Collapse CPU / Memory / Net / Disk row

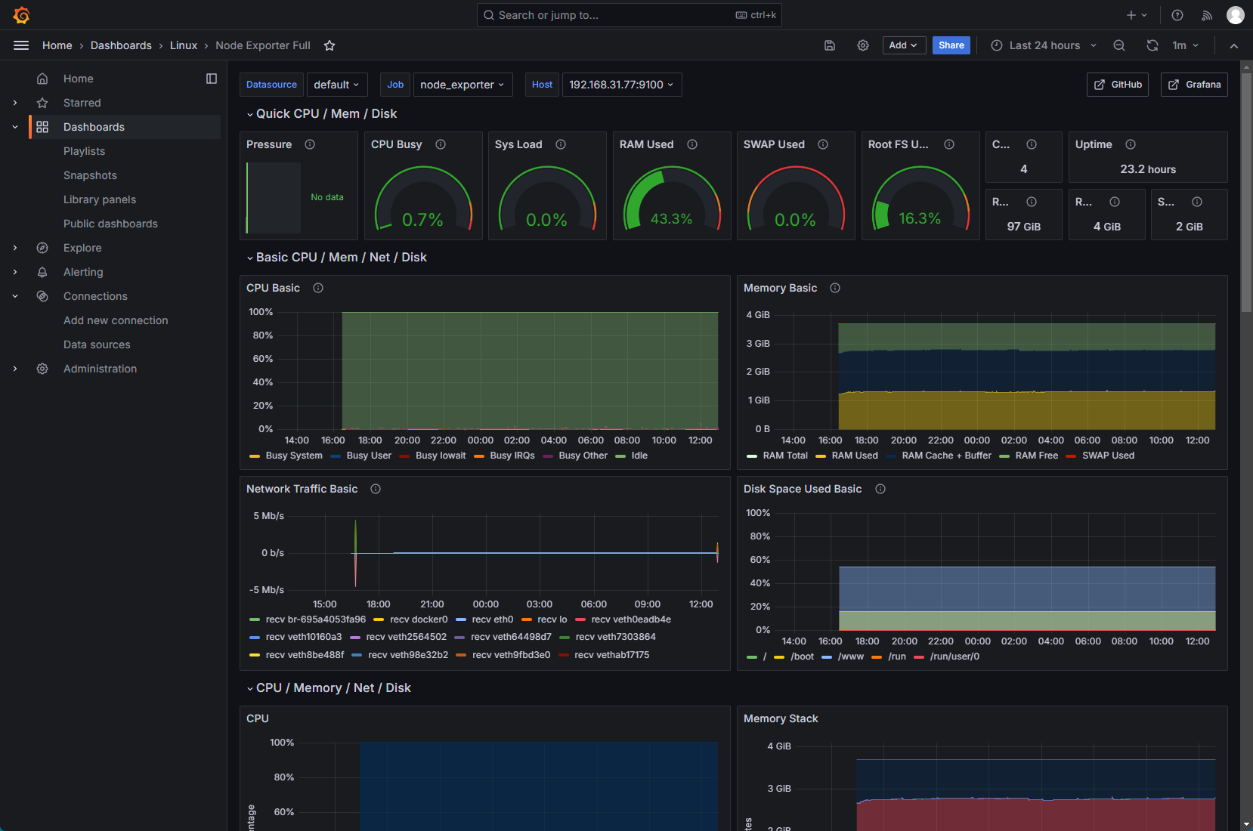[x=329, y=688]
